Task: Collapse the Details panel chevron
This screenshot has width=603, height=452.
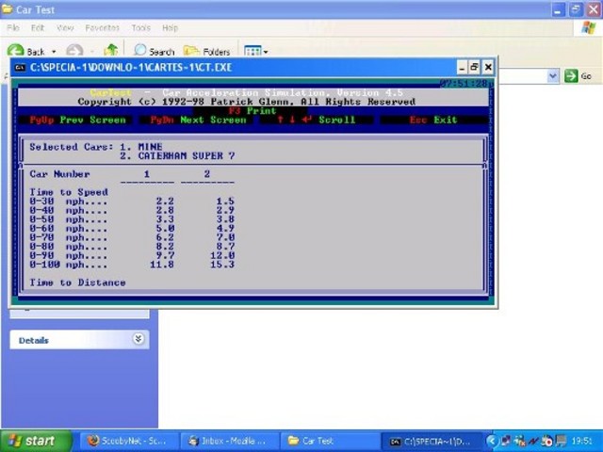Action: click(139, 339)
